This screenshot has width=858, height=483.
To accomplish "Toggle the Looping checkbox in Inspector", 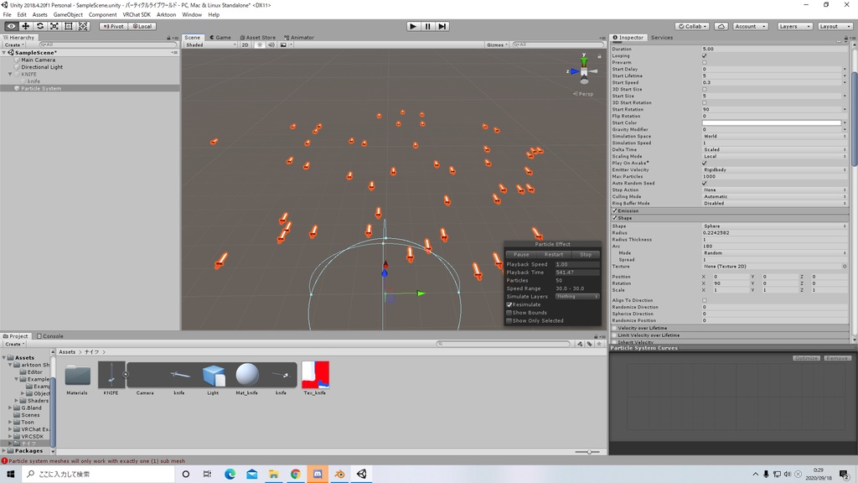I will pos(705,56).
